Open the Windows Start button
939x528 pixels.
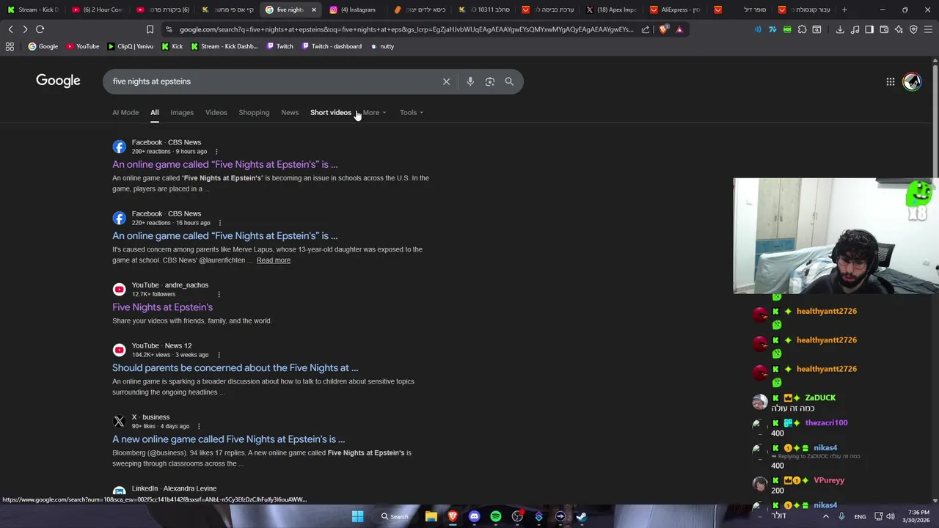coord(357,516)
